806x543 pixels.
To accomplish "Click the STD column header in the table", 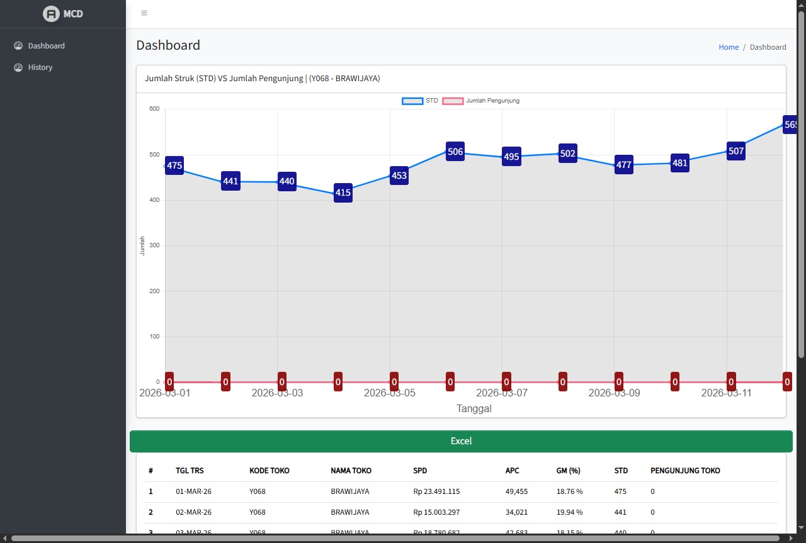I will (621, 471).
